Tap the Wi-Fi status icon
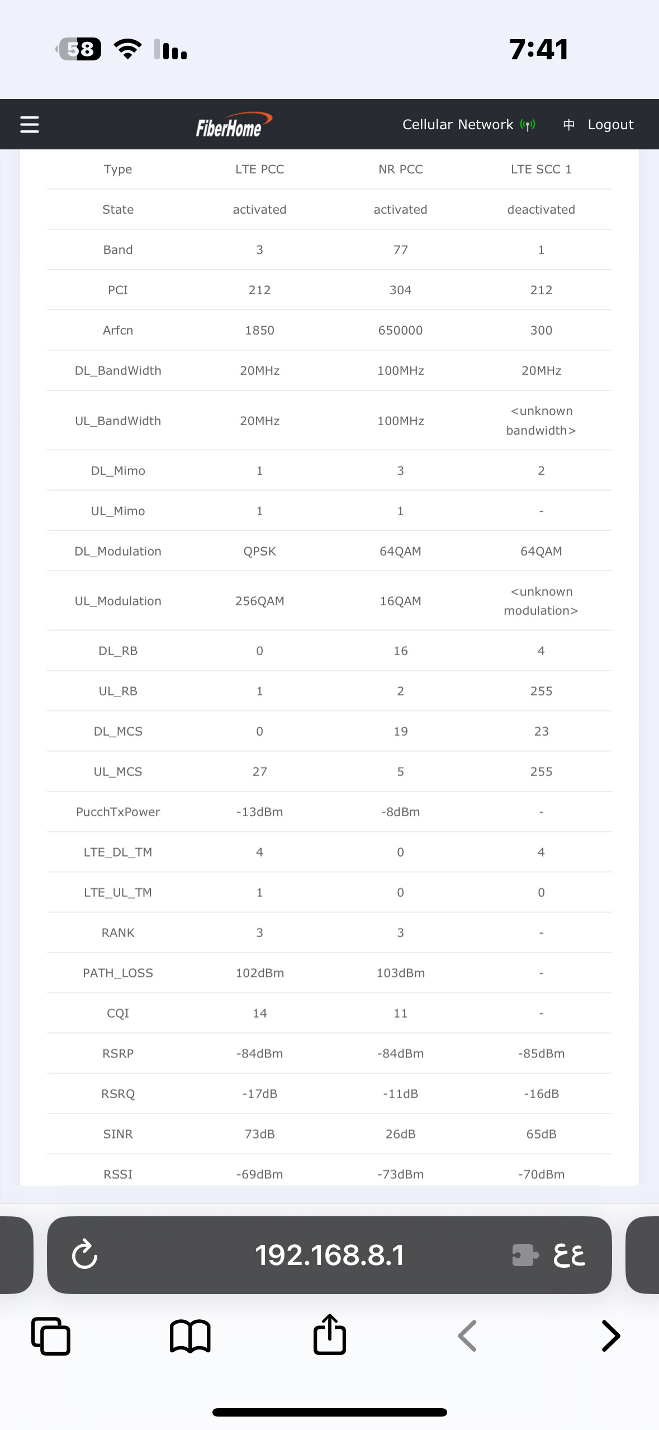The image size is (659, 1430). click(x=127, y=49)
